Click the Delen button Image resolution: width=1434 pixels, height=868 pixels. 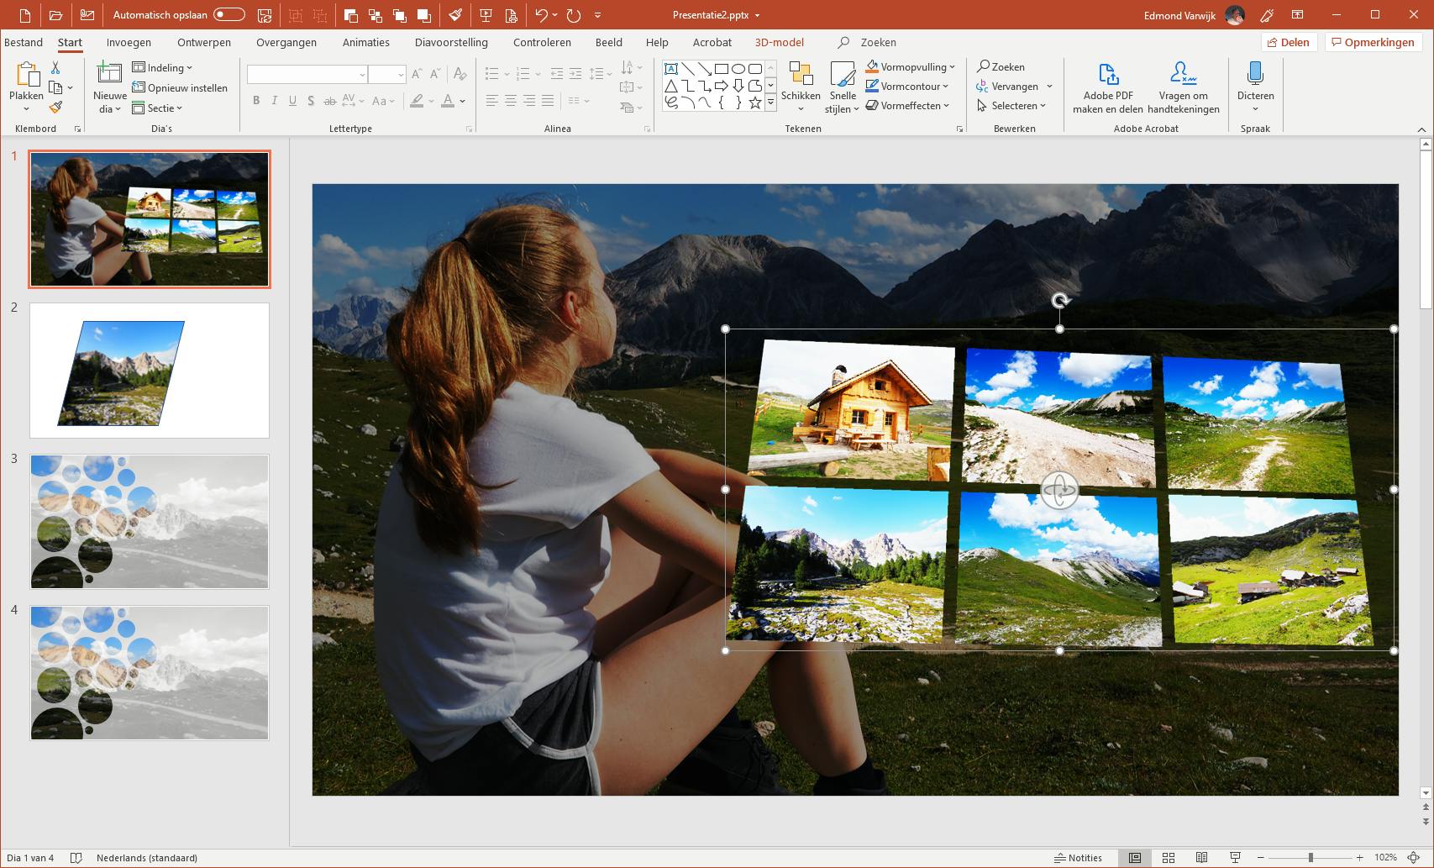[x=1288, y=42]
